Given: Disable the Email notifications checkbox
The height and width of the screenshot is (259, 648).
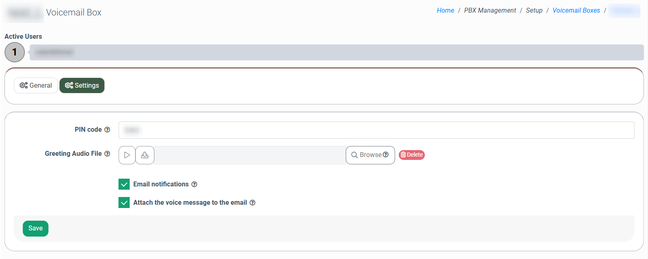Looking at the screenshot, I should tap(124, 184).
